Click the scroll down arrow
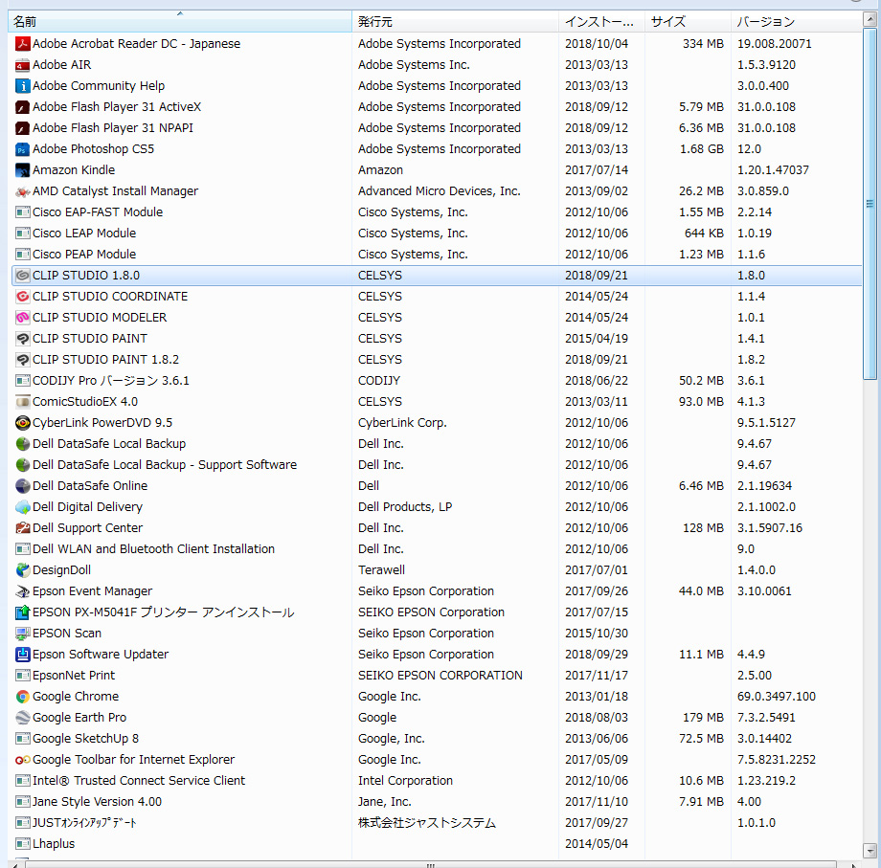This screenshot has height=868, width=881. tap(870, 850)
